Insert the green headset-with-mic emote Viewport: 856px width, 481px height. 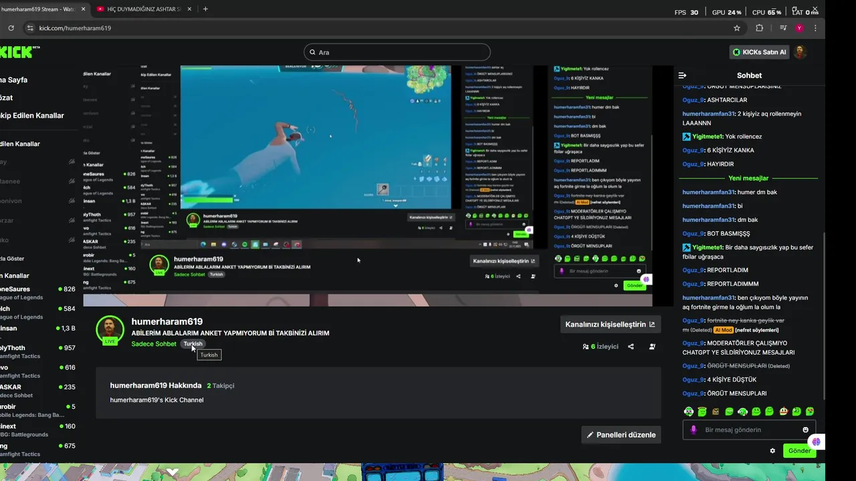coord(742,412)
